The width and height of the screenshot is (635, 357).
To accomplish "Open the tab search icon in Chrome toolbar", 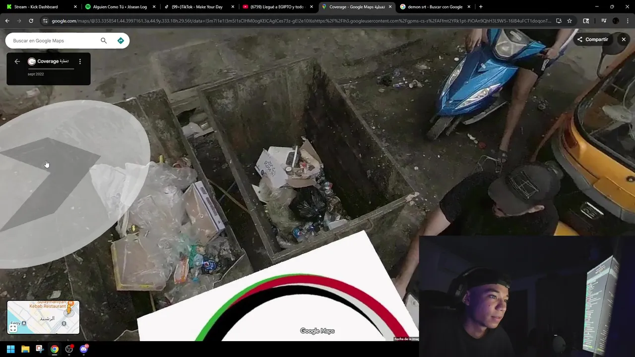I will (x=586, y=21).
